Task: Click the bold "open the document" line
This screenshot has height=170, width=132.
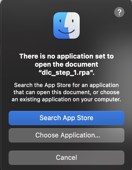Action: click(67, 64)
